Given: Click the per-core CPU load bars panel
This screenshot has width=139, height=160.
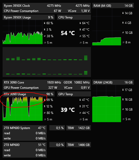Looking at the screenshot, I should tap(47, 62).
